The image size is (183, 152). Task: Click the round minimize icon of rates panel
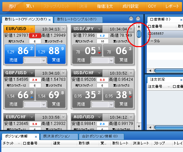[x=131, y=18]
